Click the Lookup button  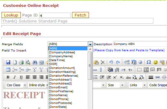[x=11, y=15]
